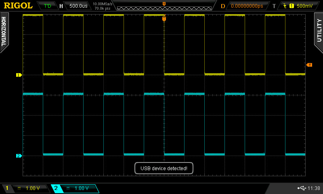Screen dimensions: 323x194
Task: Click the RIGOL logo
Action: (x=18, y=6)
